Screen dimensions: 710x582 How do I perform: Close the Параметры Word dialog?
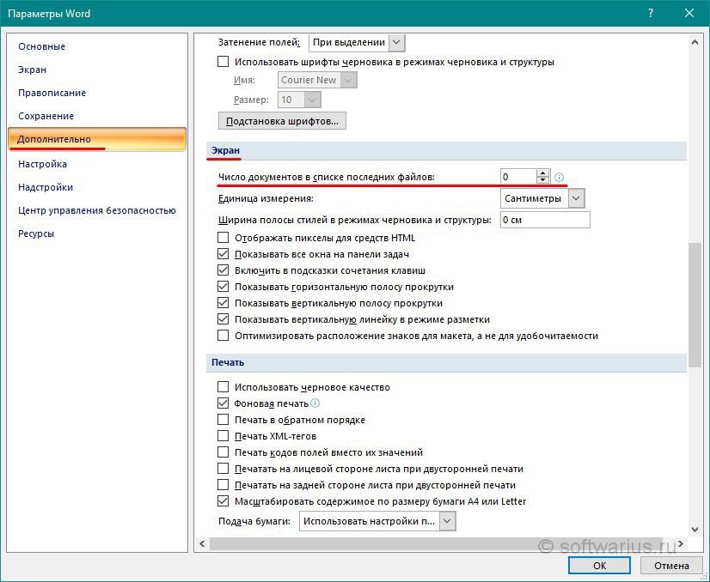(689, 13)
